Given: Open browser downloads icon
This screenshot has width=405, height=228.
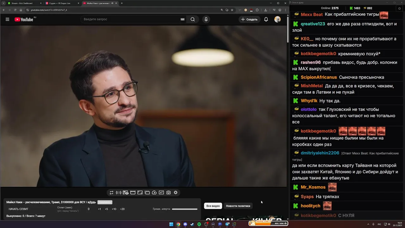Looking at the screenshot, I should coord(265,10).
